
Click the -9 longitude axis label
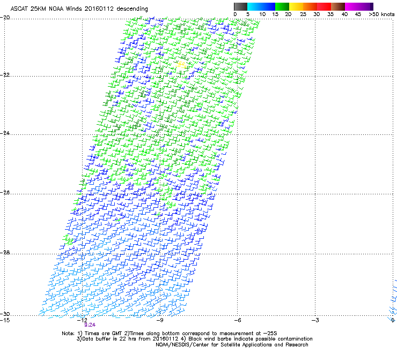[x=159, y=320]
